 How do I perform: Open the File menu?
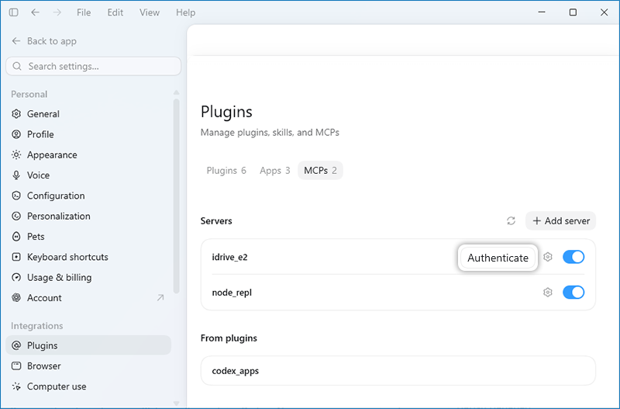pyautogui.click(x=84, y=12)
